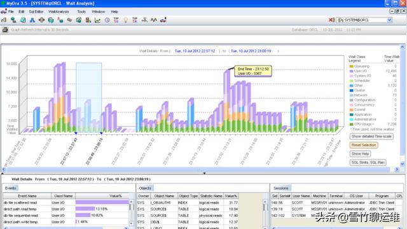Click the line chart icon in toolbar
407x229 pixels.
pyautogui.click(x=97, y=20)
